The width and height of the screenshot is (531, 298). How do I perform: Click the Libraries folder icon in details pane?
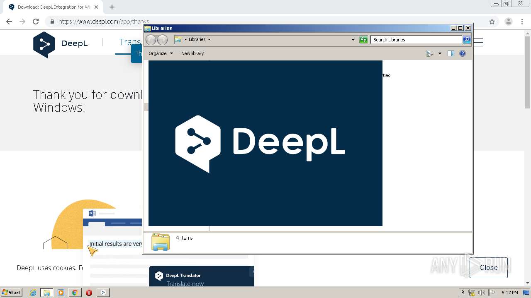[161, 242]
